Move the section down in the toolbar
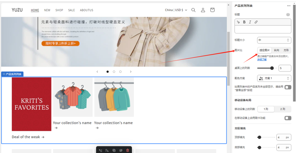296x153 pixels. click(107, 150)
